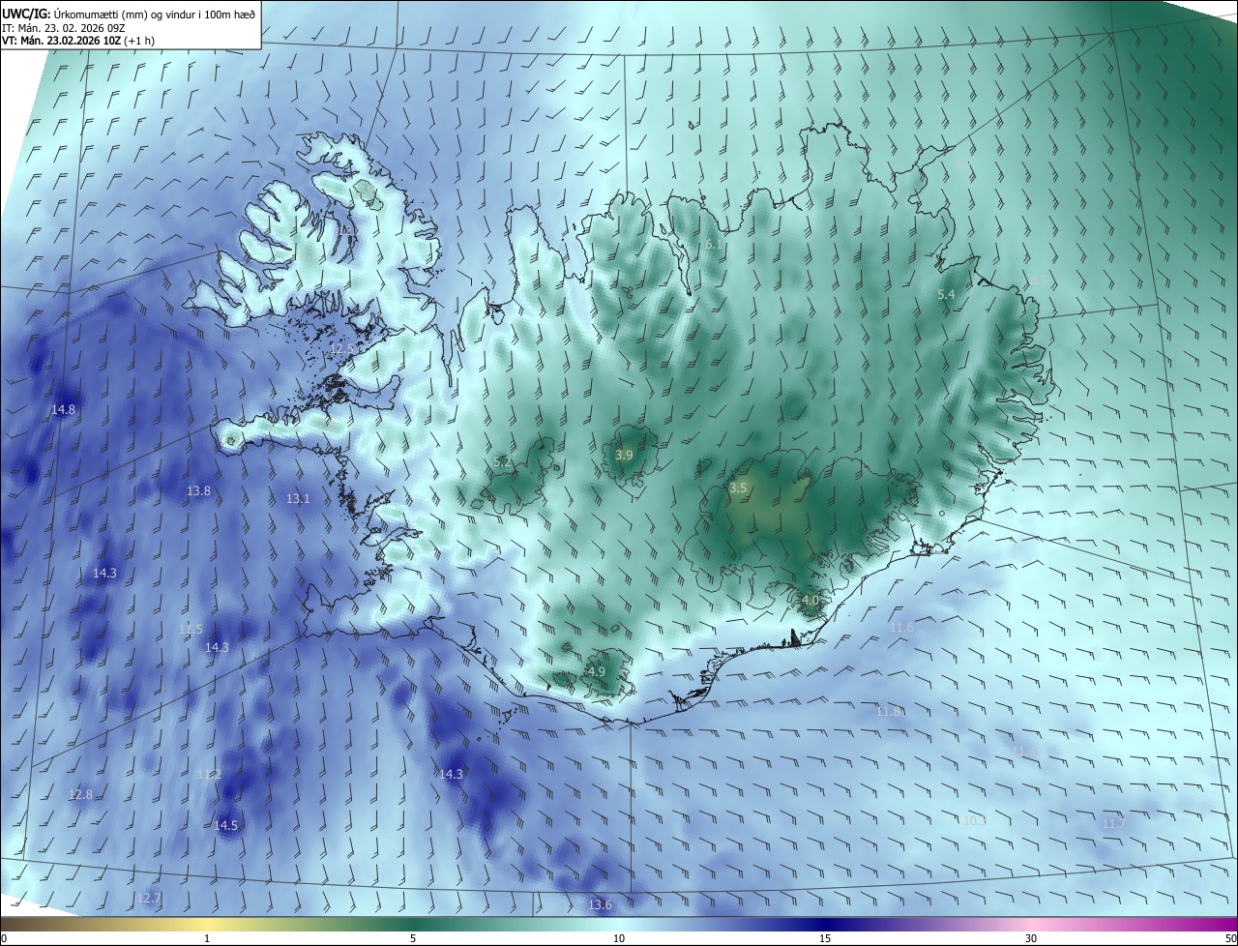Viewport: 1238px width, 946px height.
Task: Click the 3.9 value label on the glacier
Action: pyautogui.click(x=624, y=456)
